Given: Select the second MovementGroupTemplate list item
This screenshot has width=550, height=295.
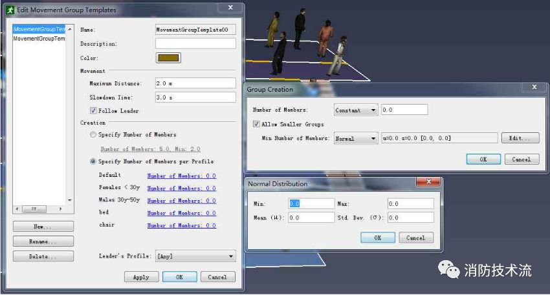Looking at the screenshot, I should coord(39,39).
